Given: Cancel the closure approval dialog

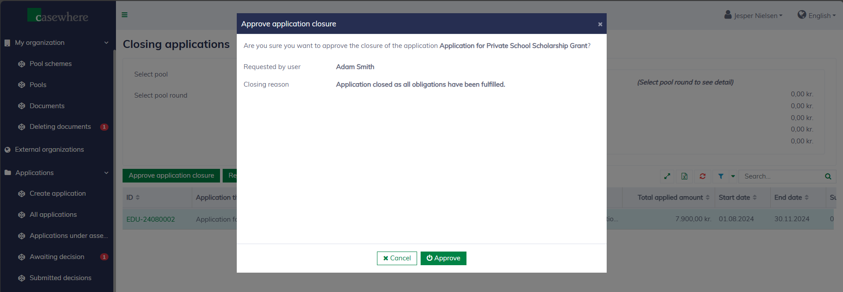Looking at the screenshot, I should pos(397,258).
